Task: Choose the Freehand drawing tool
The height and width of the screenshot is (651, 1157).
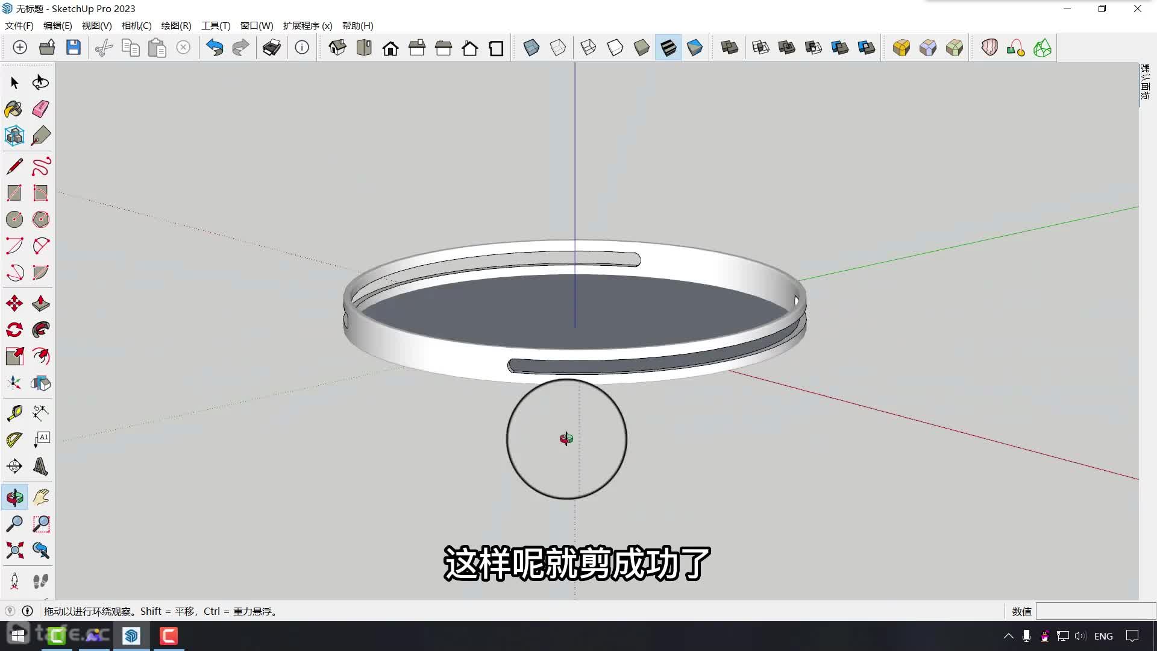Action: pos(40,166)
